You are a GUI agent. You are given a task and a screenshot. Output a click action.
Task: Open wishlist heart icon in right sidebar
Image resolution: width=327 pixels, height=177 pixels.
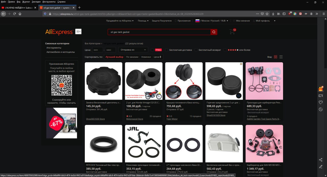(x=321, y=102)
